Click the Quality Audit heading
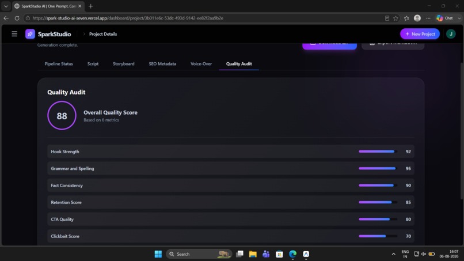The height and width of the screenshot is (261, 464). [66, 92]
